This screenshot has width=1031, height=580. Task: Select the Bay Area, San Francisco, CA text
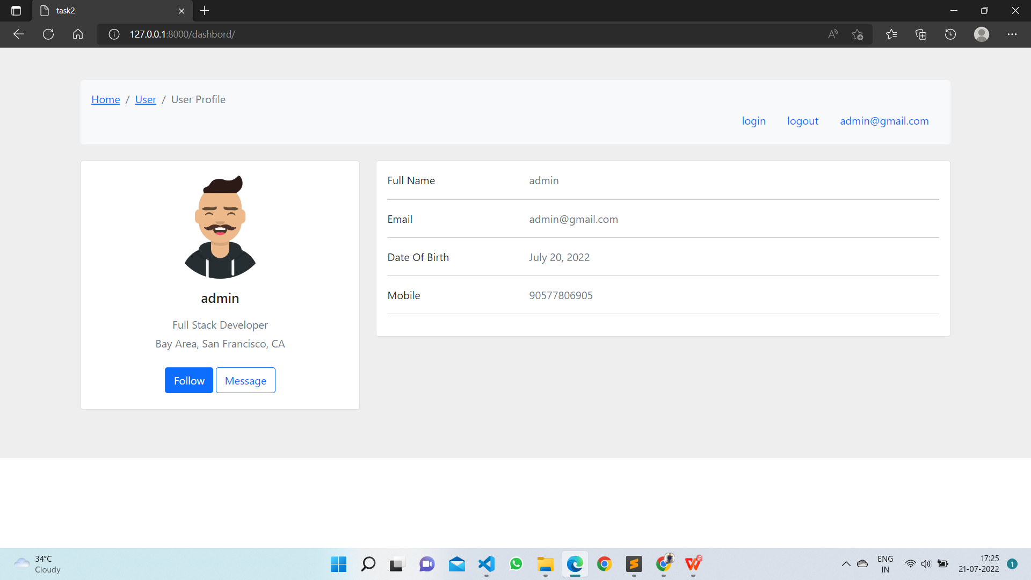[x=220, y=344]
